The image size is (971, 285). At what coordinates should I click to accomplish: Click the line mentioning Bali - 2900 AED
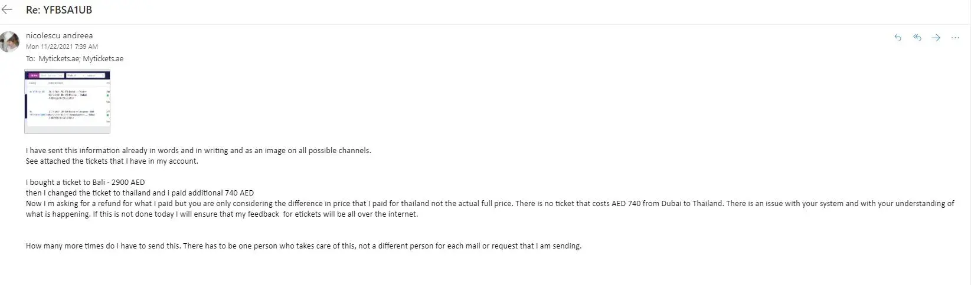click(86, 183)
